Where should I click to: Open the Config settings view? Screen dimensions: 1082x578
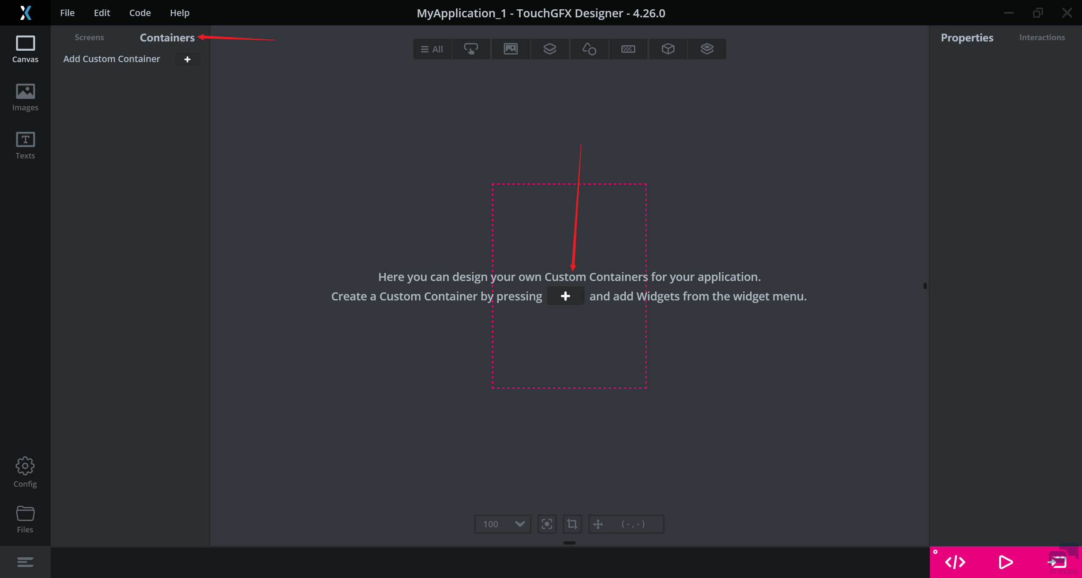click(25, 472)
